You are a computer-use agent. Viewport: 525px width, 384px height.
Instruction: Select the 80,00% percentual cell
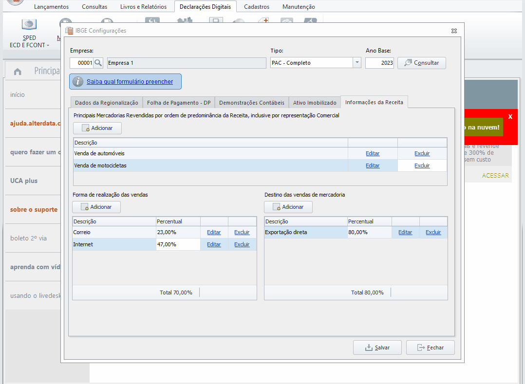click(x=370, y=232)
